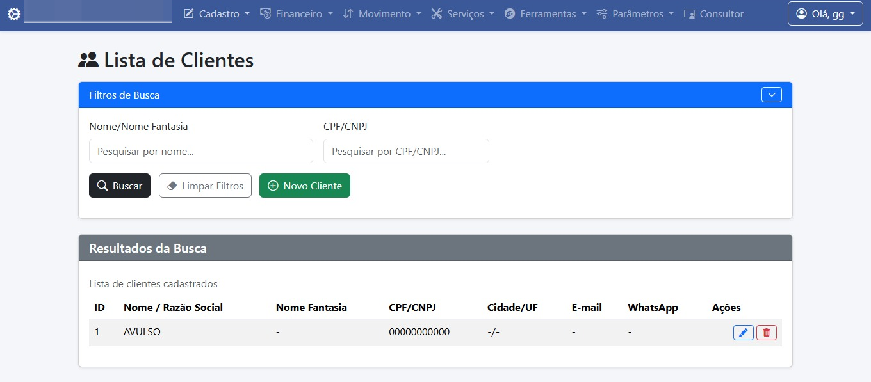Screen dimensions: 871x382
Task: Click the eraser icon in Limpar Filtros button
Action: pyautogui.click(x=171, y=186)
